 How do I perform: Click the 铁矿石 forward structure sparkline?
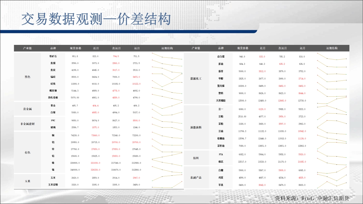coord(167,56)
